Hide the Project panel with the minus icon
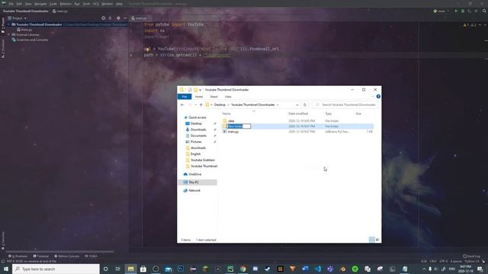This screenshot has height=274, width=488. tap(125, 18)
